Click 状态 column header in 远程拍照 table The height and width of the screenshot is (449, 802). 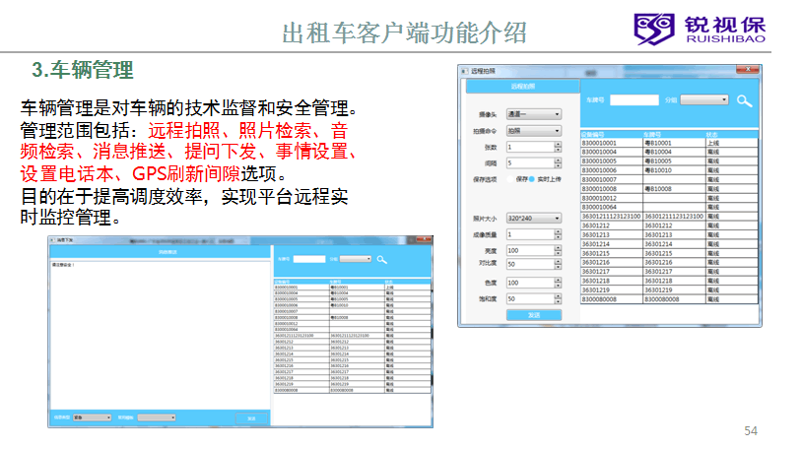click(x=731, y=135)
